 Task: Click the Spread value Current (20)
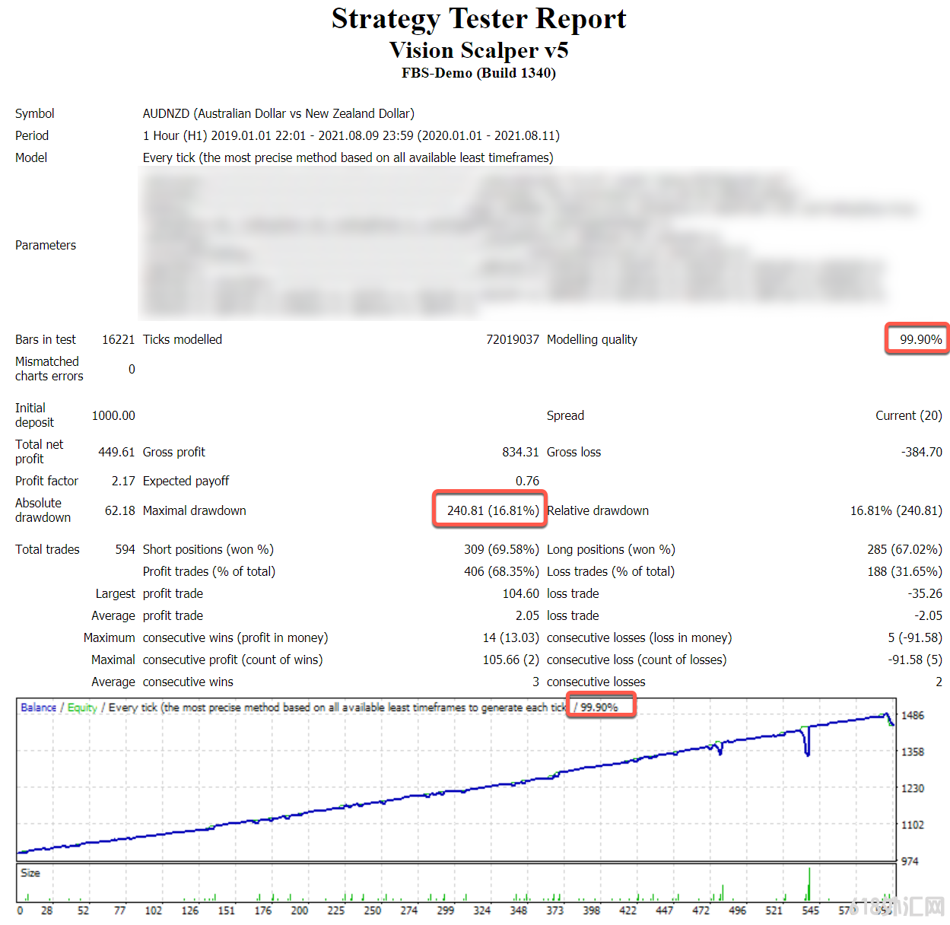[x=908, y=415]
